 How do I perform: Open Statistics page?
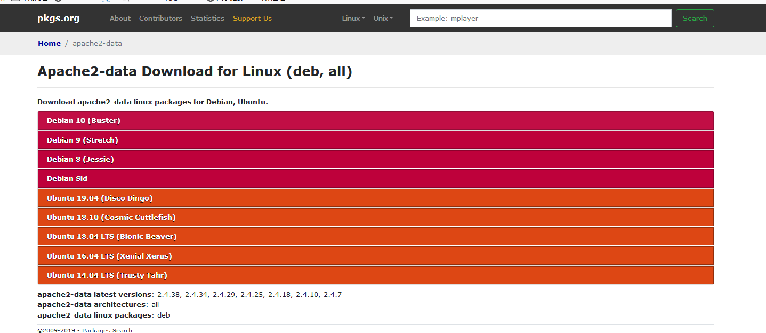(207, 18)
